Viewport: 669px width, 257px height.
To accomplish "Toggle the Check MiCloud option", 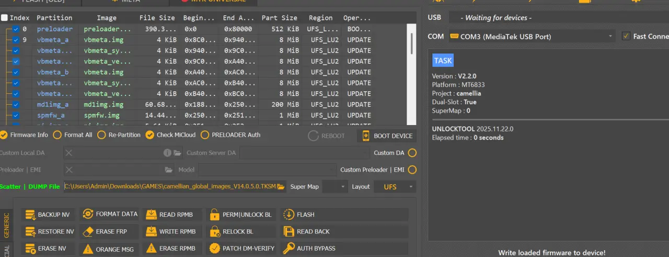I will pyautogui.click(x=170, y=134).
